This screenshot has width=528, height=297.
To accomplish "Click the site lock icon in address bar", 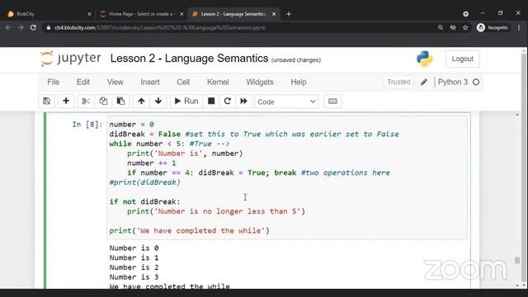I will point(49,27).
